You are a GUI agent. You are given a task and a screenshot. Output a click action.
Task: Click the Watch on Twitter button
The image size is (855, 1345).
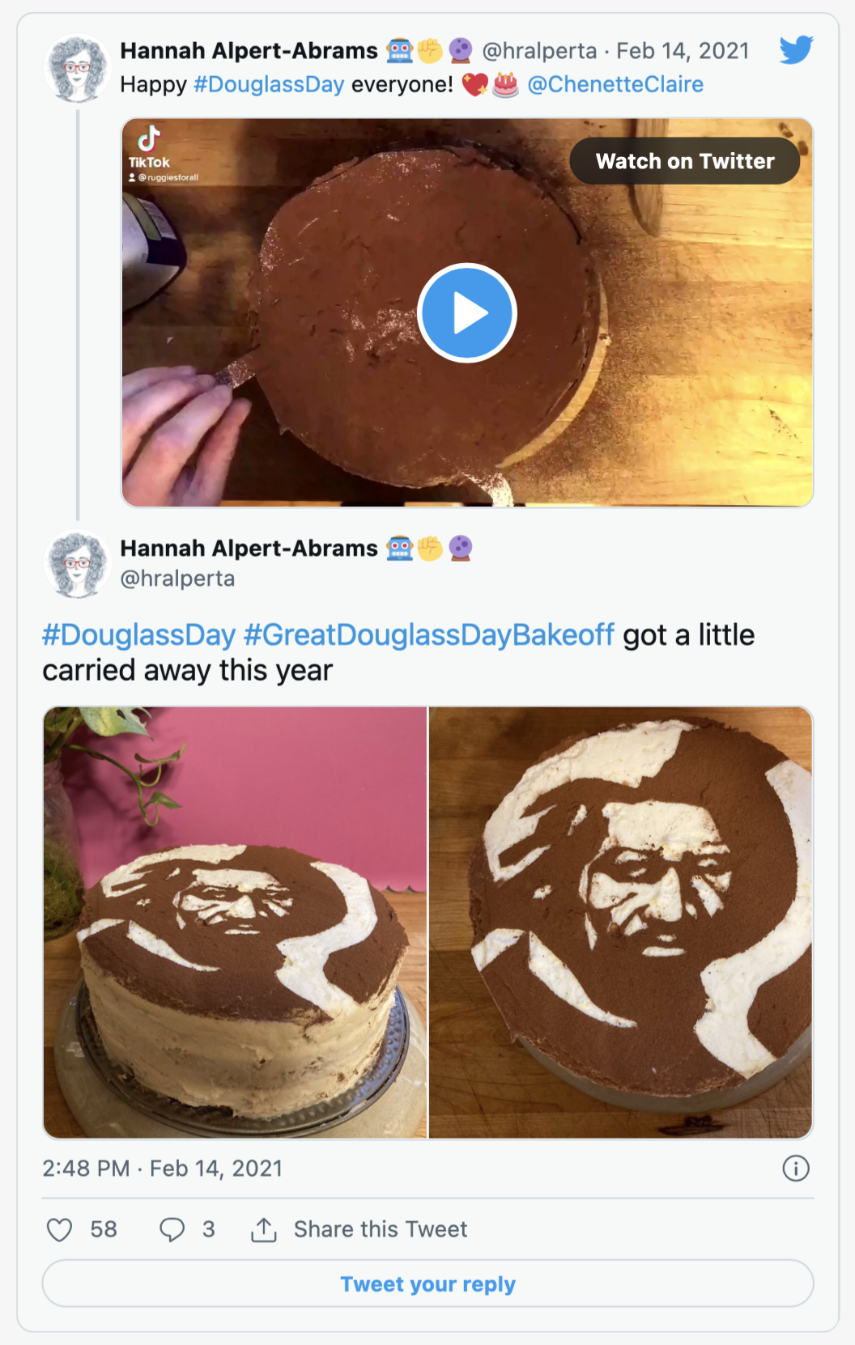684,160
